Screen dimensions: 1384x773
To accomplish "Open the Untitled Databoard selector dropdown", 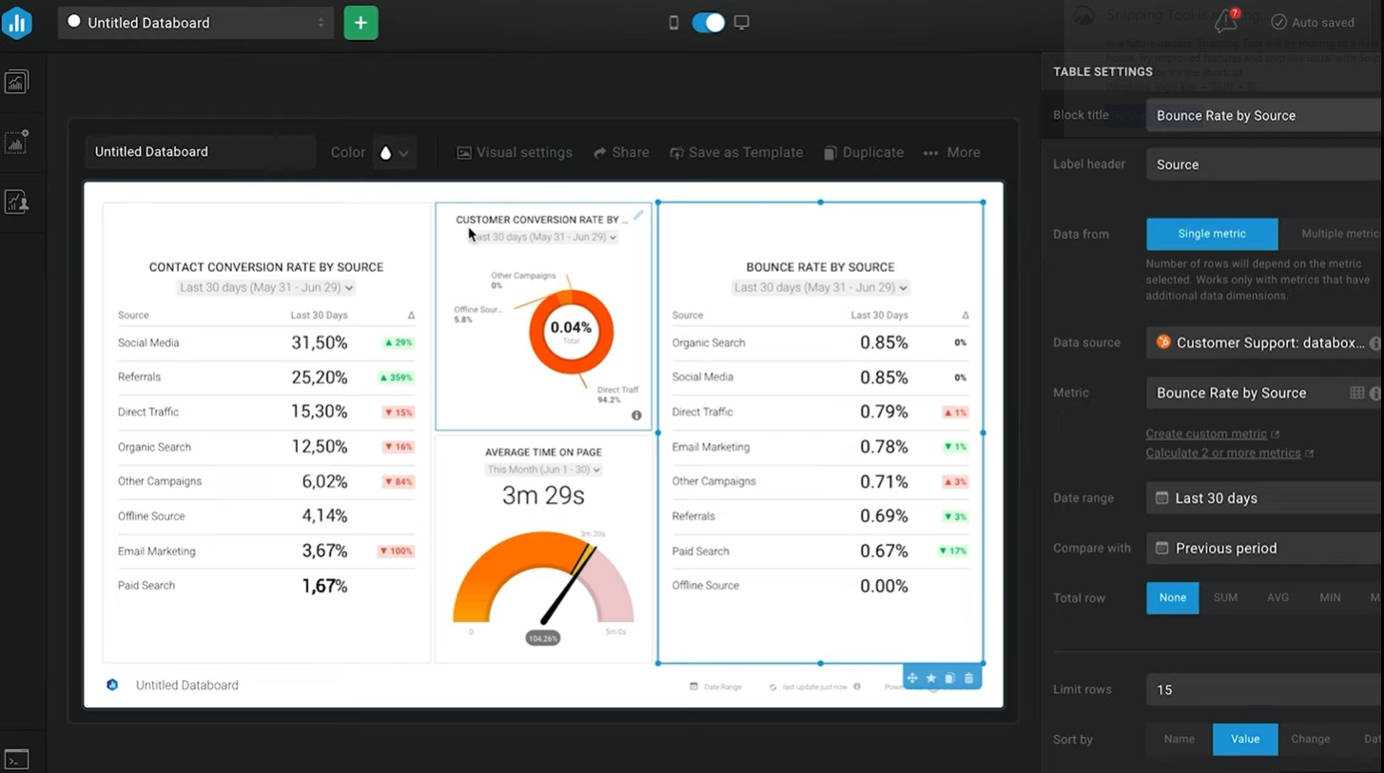I will pyautogui.click(x=195, y=23).
